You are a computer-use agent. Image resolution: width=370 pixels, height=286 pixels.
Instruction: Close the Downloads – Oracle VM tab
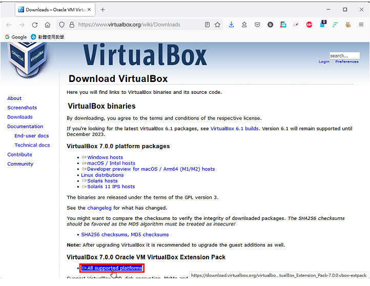pyautogui.click(x=89, y=10)
